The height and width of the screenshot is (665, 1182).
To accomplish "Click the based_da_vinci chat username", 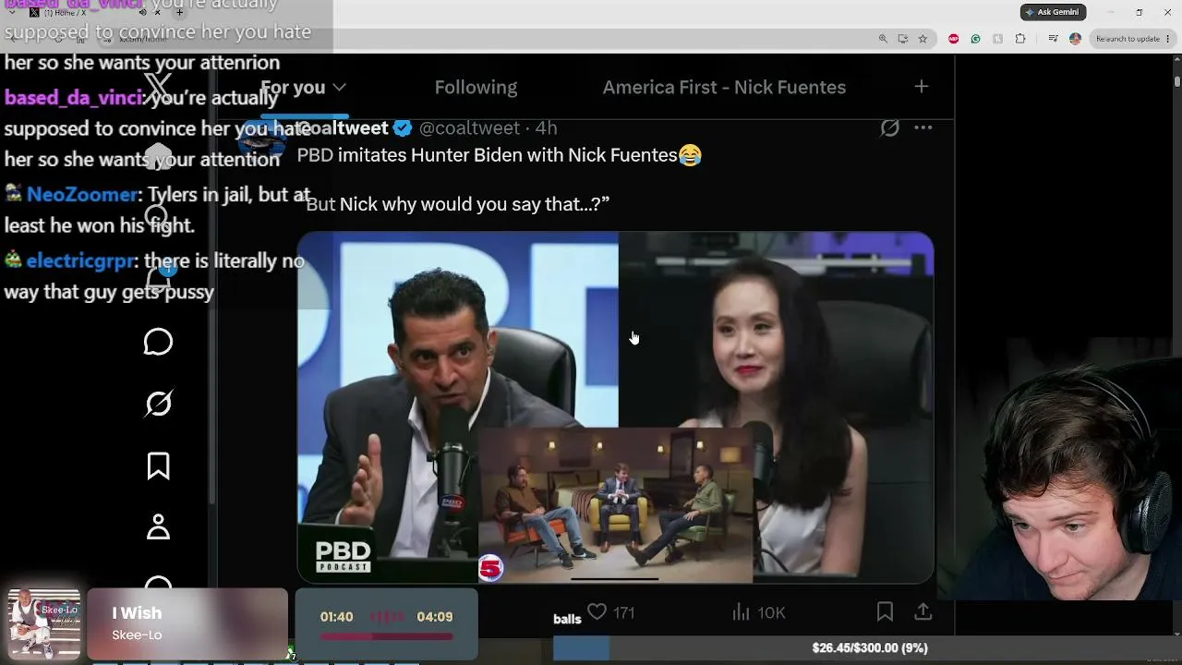I will click(x=73, y=98).
